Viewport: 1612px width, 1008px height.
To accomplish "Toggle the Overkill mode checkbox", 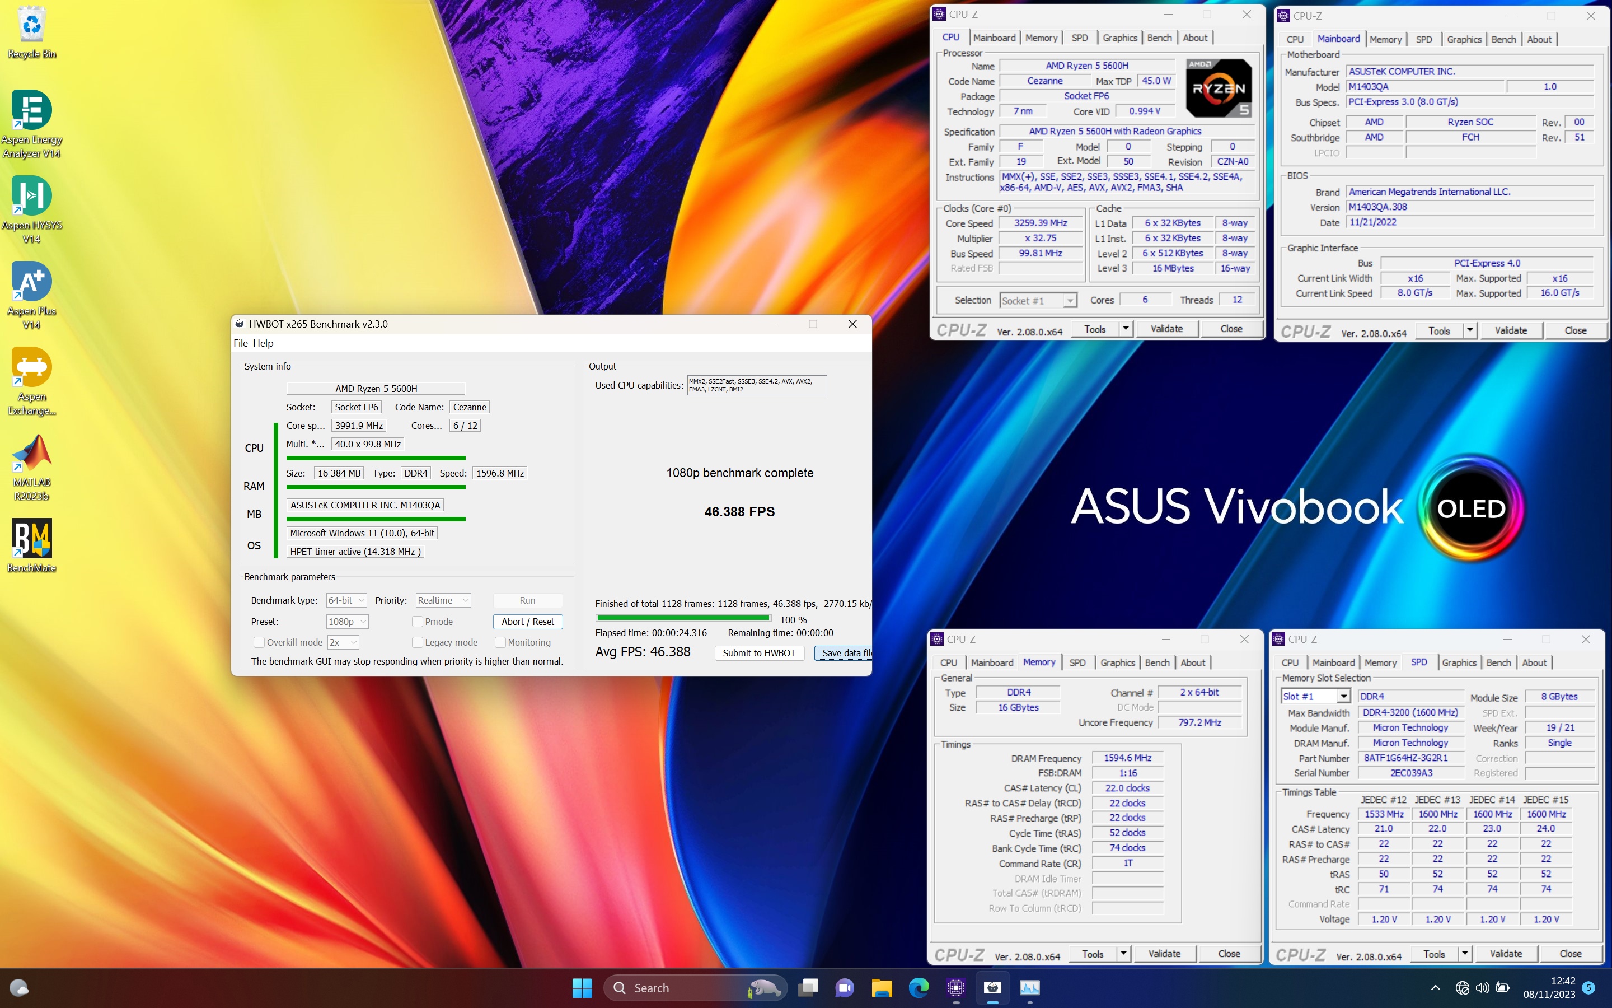I will tap(259, 642).
